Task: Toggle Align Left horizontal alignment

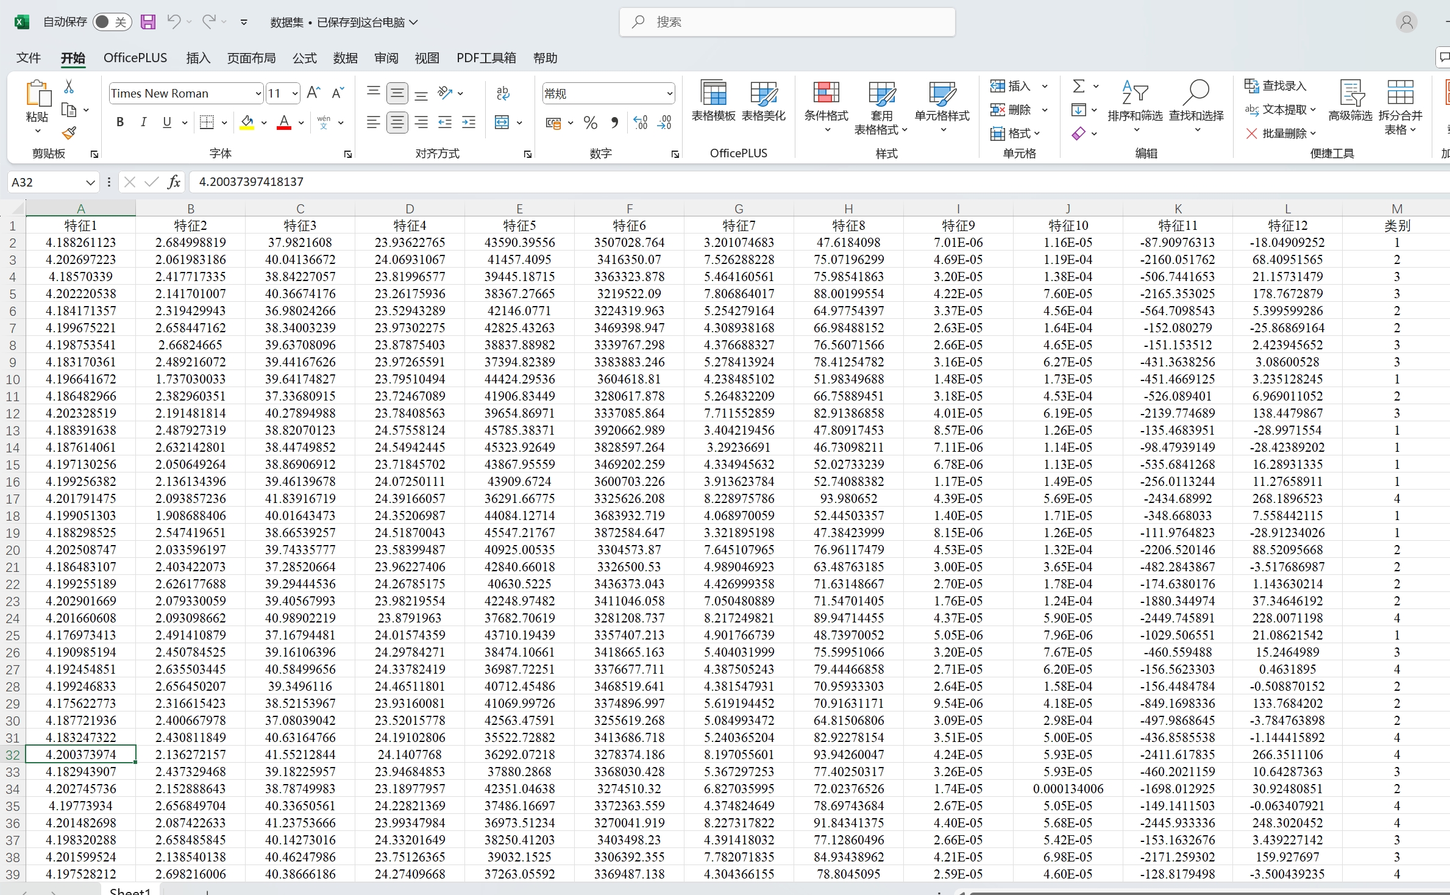Action: [374, 123]
